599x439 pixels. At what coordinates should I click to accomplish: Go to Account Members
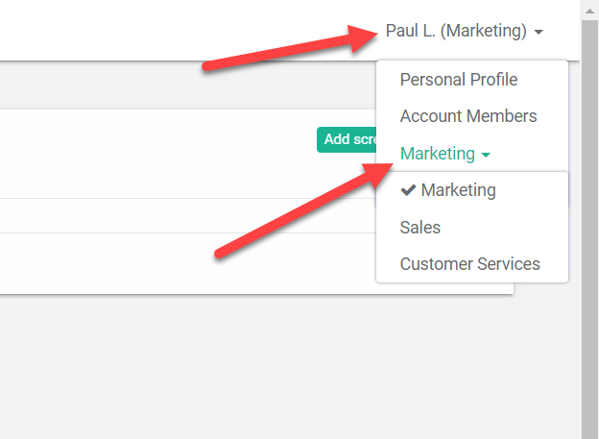pyautogui.click(x=468, y=116)
